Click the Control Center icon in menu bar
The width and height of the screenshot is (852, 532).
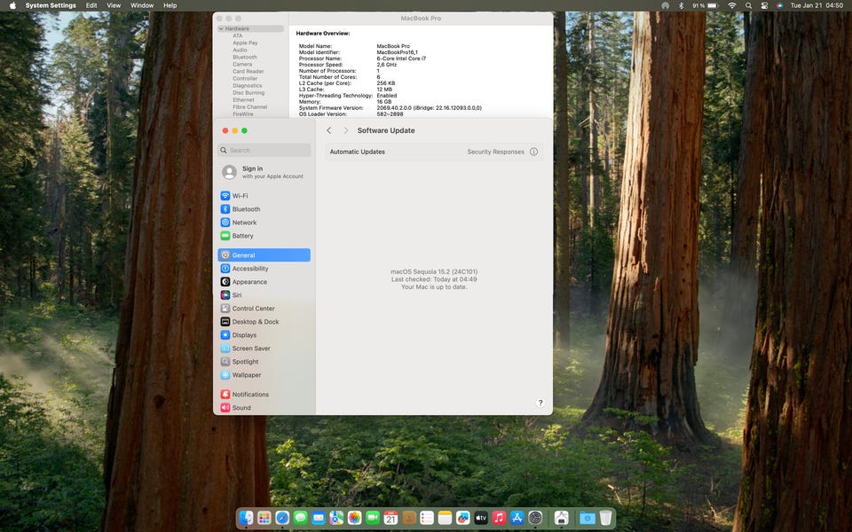[764, 5]
